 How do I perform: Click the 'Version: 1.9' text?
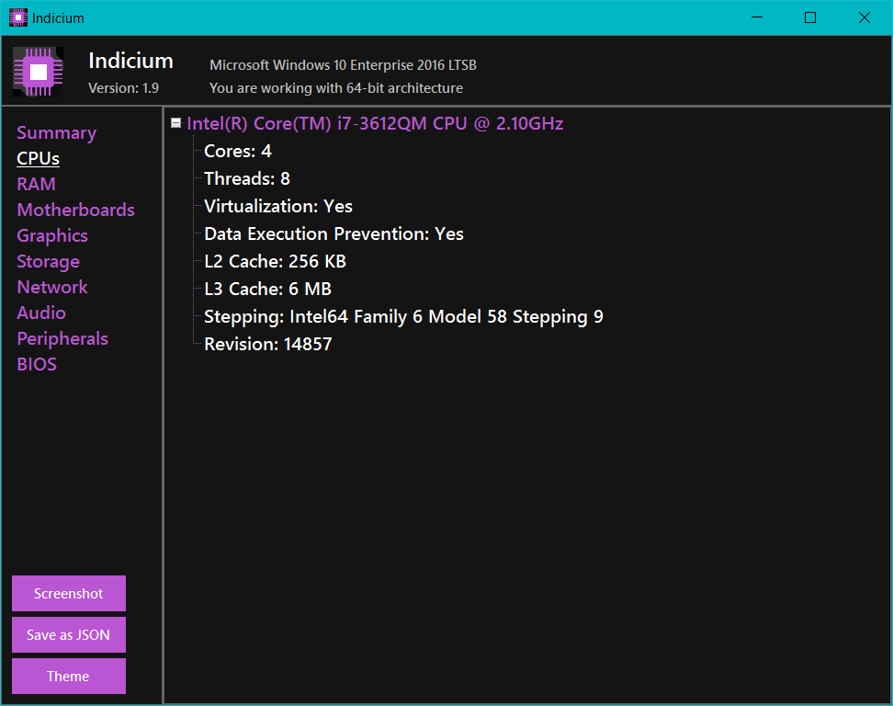[124, 88]
